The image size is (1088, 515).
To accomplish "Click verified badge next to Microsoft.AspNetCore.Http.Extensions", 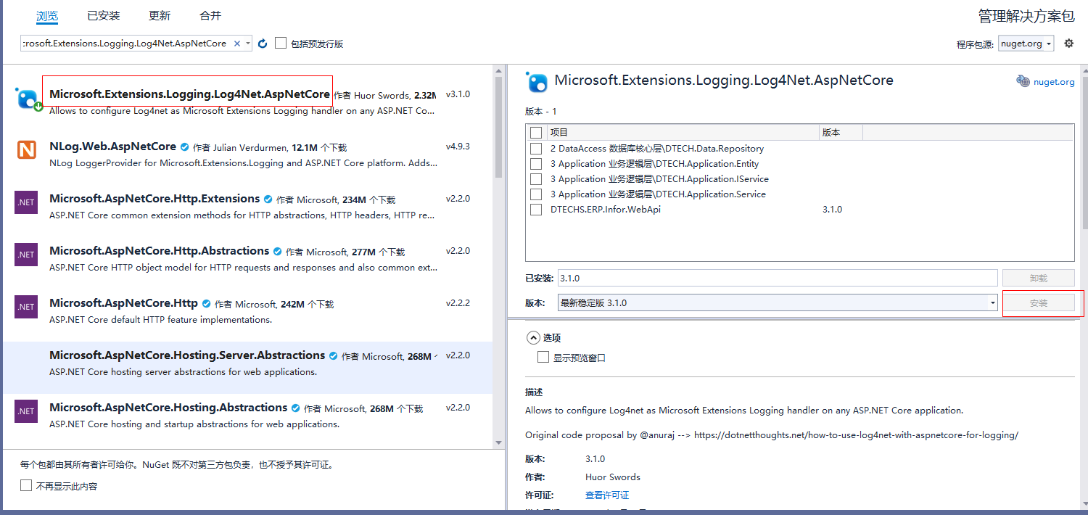I will click(x=268, y=199).
